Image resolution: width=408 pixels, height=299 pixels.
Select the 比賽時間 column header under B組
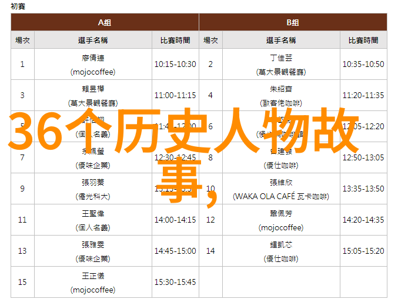(x=363, y=41)
